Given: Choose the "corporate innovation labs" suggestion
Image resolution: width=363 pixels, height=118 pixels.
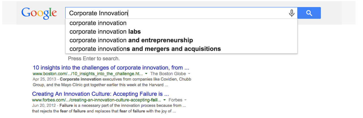Looking at the screenshot, I should tap(105, 32).
